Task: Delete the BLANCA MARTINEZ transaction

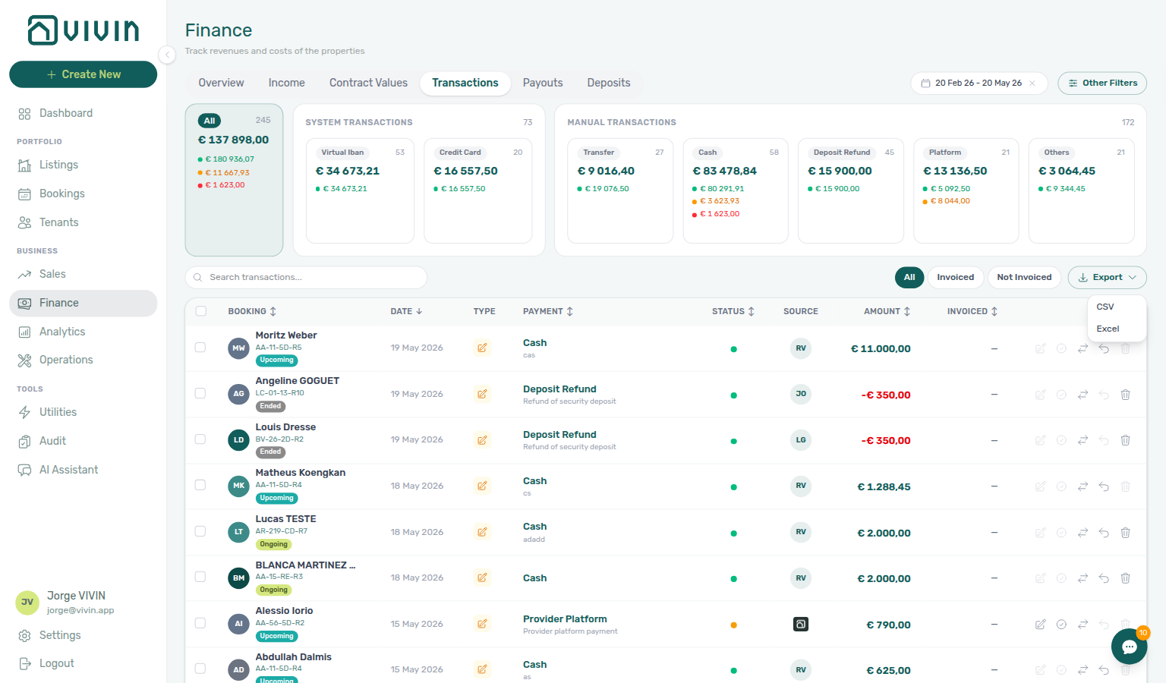Action: pos(1125,578)
